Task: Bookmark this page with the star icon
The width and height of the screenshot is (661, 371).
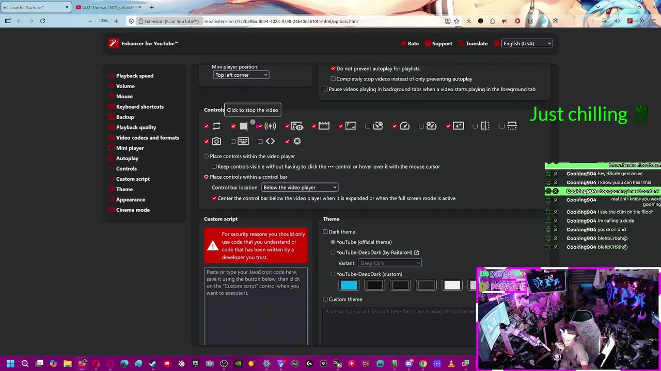Action: [457, 21]
